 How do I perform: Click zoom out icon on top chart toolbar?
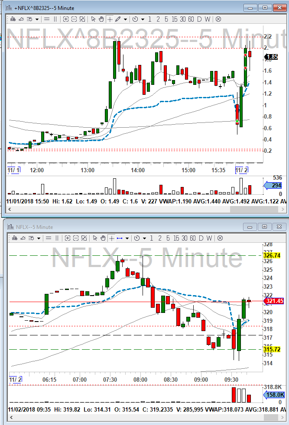coord(74,19)
